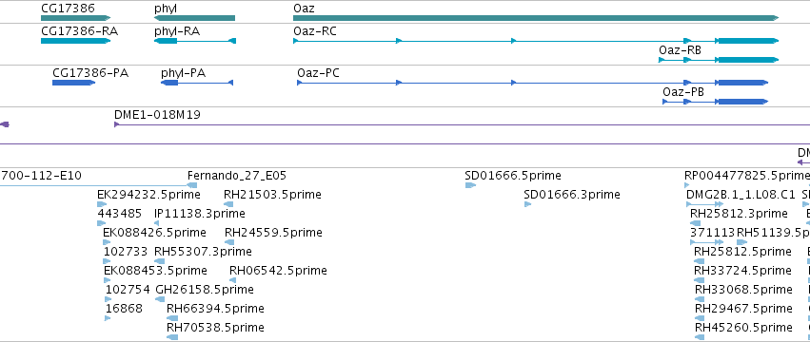Click the Oaz-PC protein label
The height and width of the screenshot is (342, 810).
point(318,73)
